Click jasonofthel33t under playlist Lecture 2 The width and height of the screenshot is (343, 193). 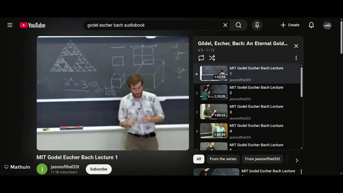point(240,99)
